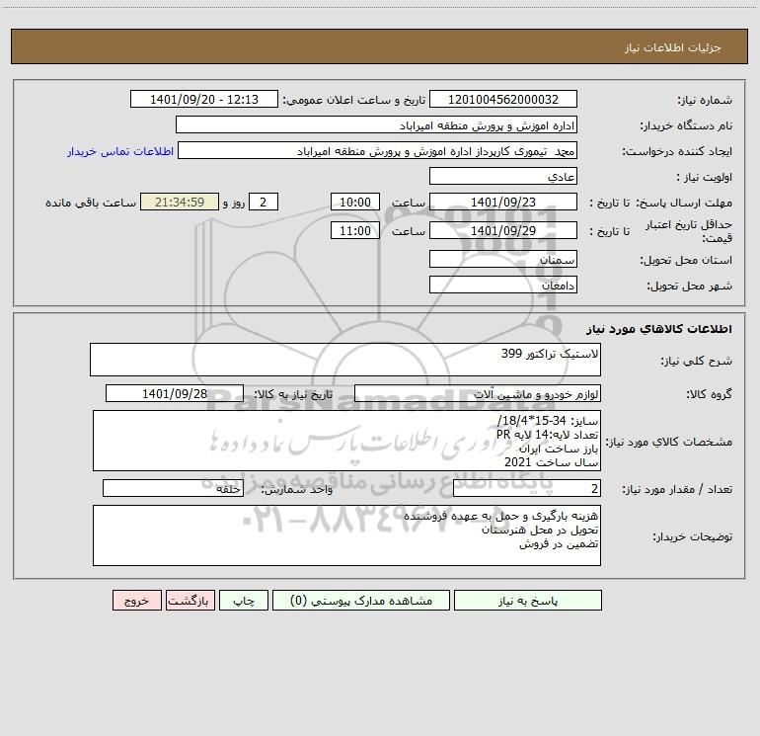This screenshot has height=736, width=760.
Task: Click the label حداقل تاریخ اعتبار قیمت
Action: (x=689, y=231)
